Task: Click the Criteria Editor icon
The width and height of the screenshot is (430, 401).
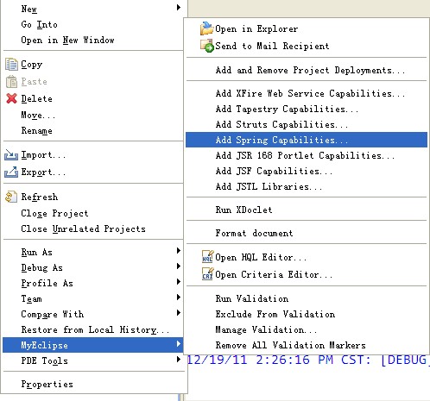Action: click(207, 274)
